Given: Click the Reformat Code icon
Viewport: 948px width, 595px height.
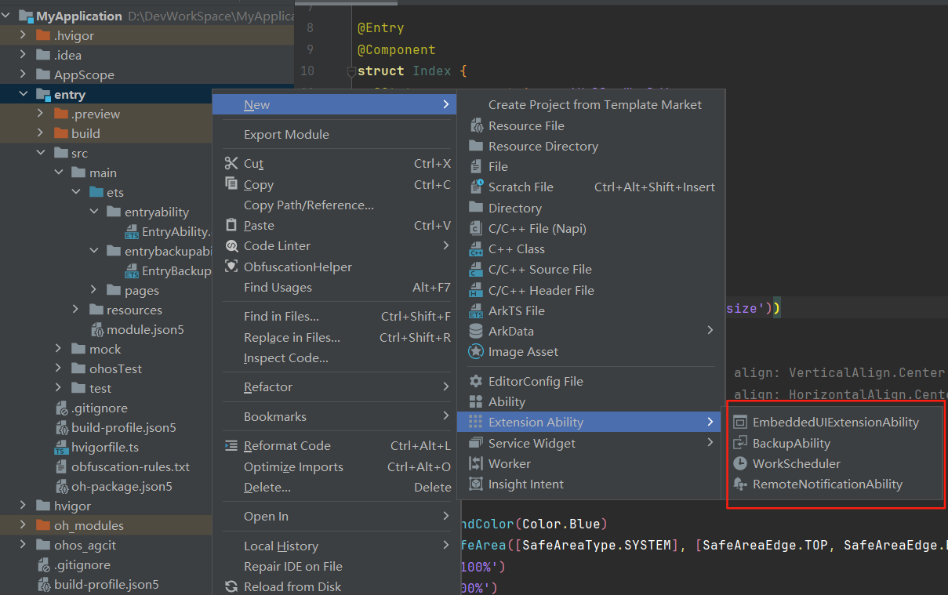Looking at the screenshot, I should point(231,445).
